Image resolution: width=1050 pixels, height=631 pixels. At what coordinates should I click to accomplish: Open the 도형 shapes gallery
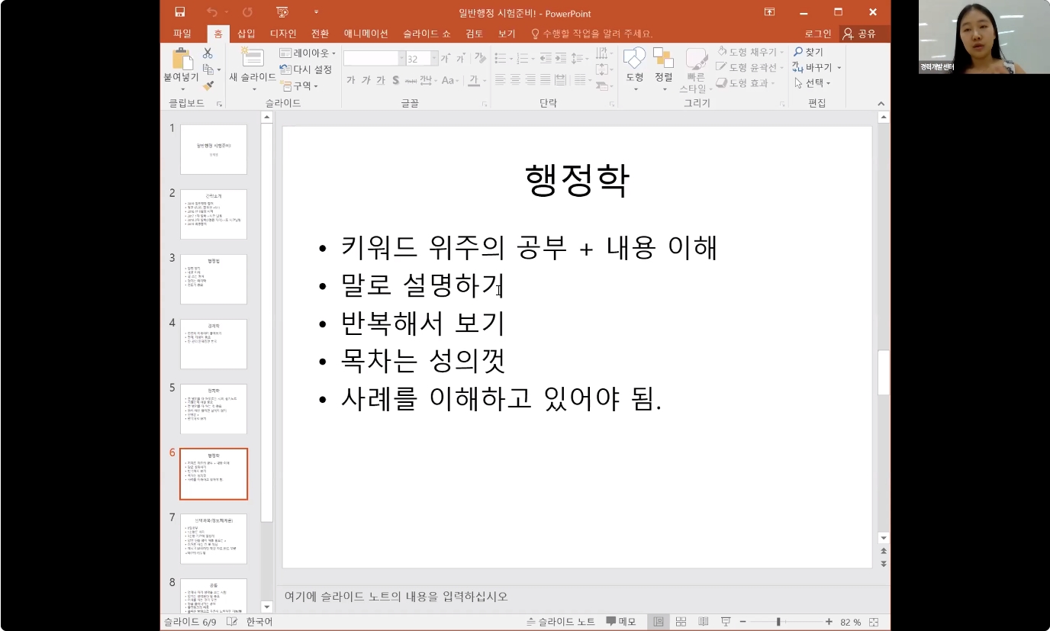(635, 69)
